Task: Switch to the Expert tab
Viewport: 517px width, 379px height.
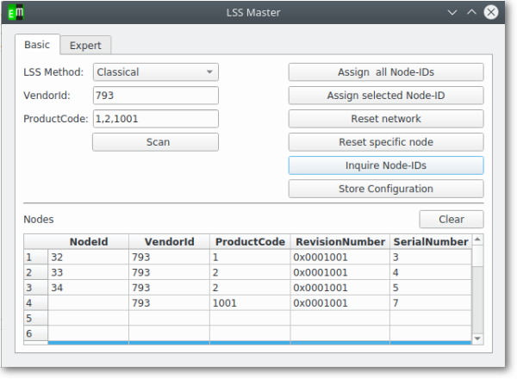Action: 85,45
